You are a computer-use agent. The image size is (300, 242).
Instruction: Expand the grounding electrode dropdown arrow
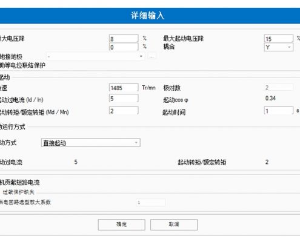click(x=141, y=56)
